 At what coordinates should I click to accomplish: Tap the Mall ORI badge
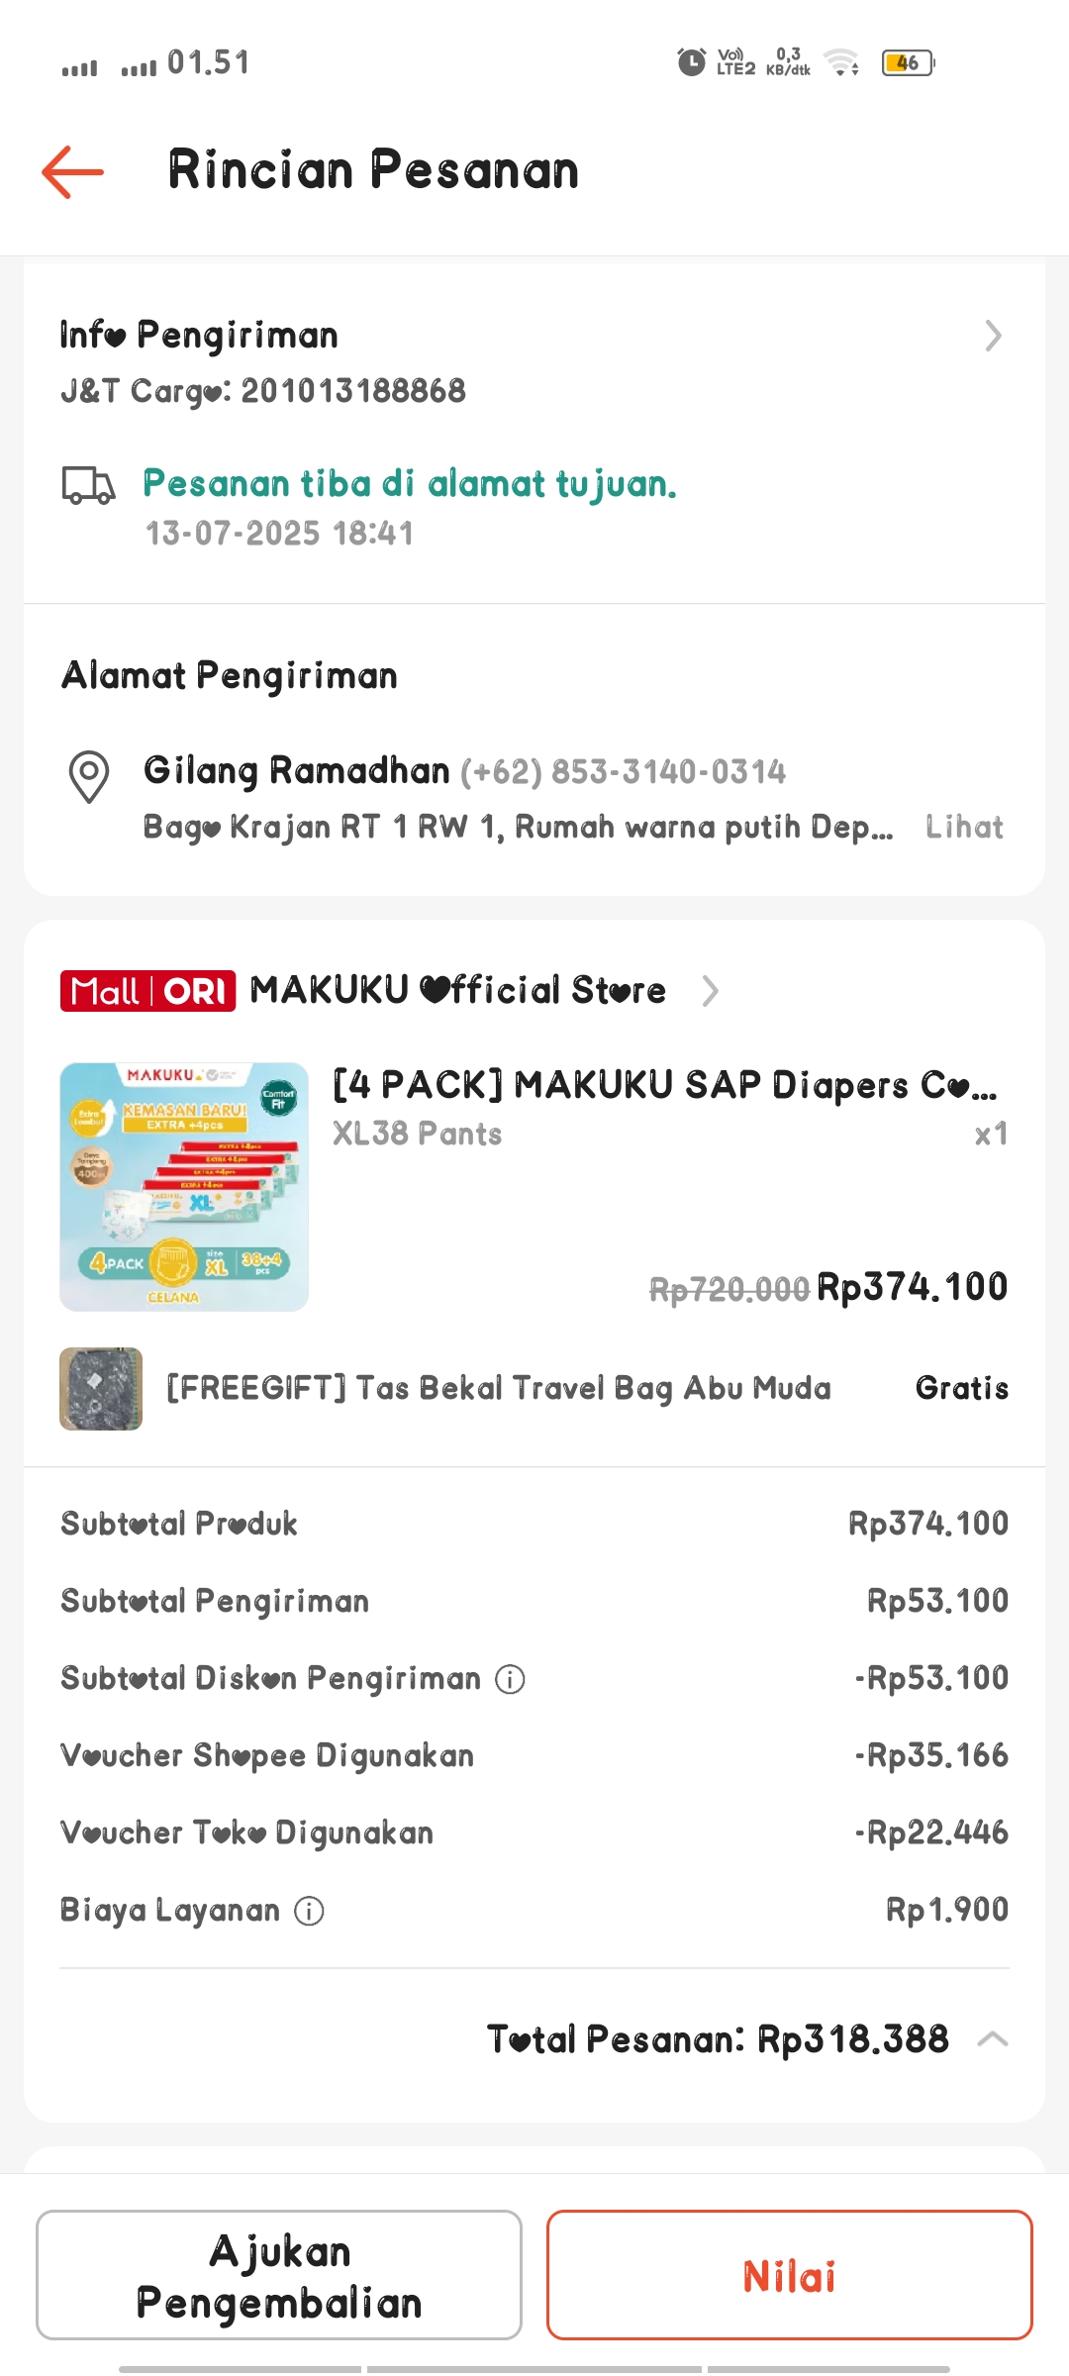pos(147,991)
